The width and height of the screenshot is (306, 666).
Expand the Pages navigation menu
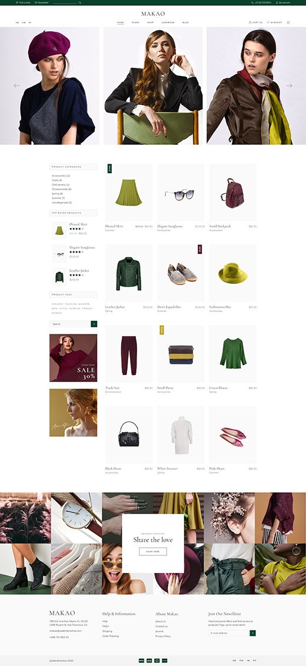pos(135,22)
